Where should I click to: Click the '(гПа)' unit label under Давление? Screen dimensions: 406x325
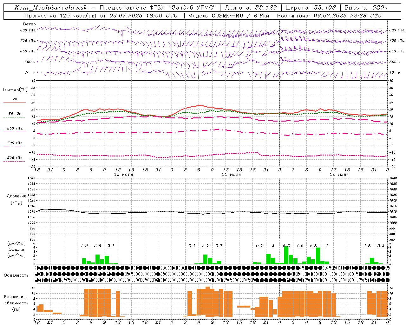(x=16, y=203)
